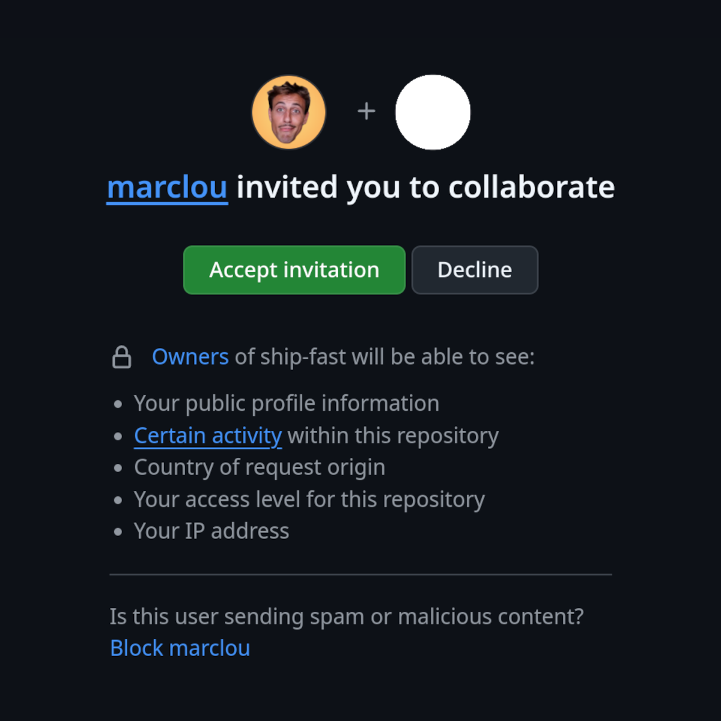The width and height of the screenshot is (721, 721).
Task: Click marclou's profile avatar photo
Action: [x=288, y=112]
